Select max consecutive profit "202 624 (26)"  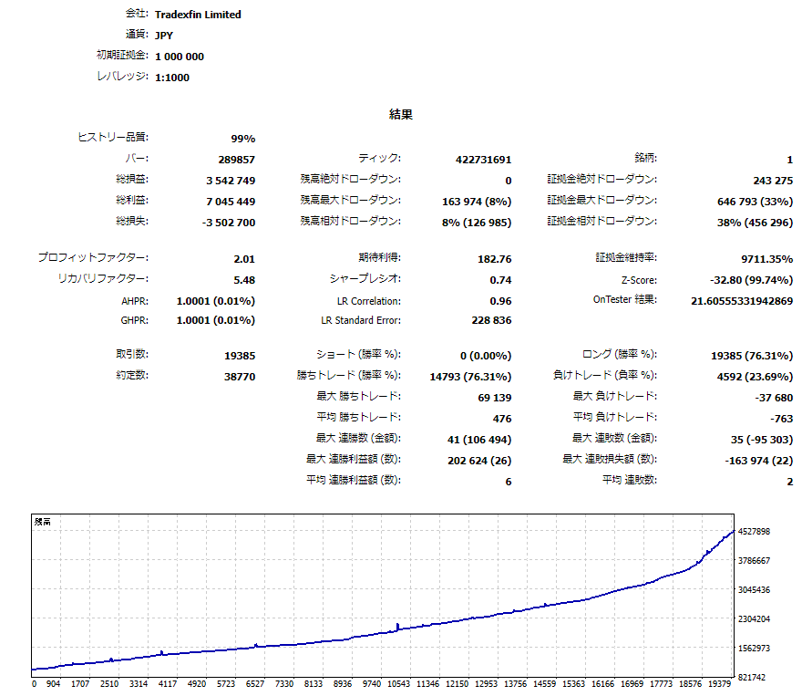click(x=479, y=461)
